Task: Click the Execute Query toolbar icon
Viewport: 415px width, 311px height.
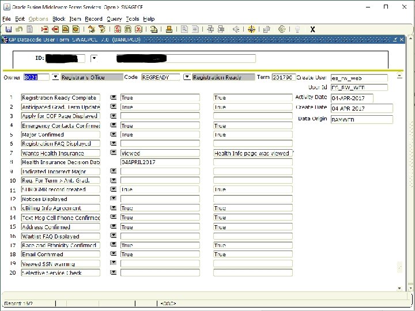Action: pyautogui.click(x=128, y=29)
